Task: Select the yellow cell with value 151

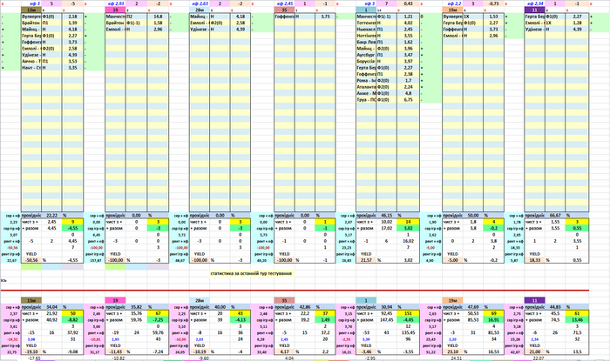Action: click(x=408, y=313)
